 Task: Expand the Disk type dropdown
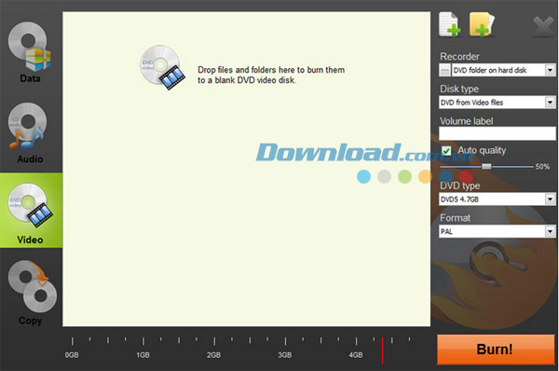[x=550, y=103]
